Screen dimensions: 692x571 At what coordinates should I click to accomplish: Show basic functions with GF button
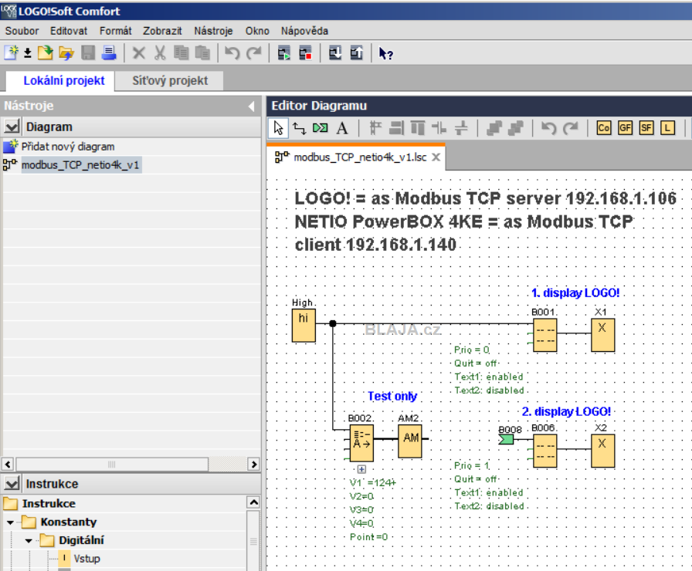625,128
